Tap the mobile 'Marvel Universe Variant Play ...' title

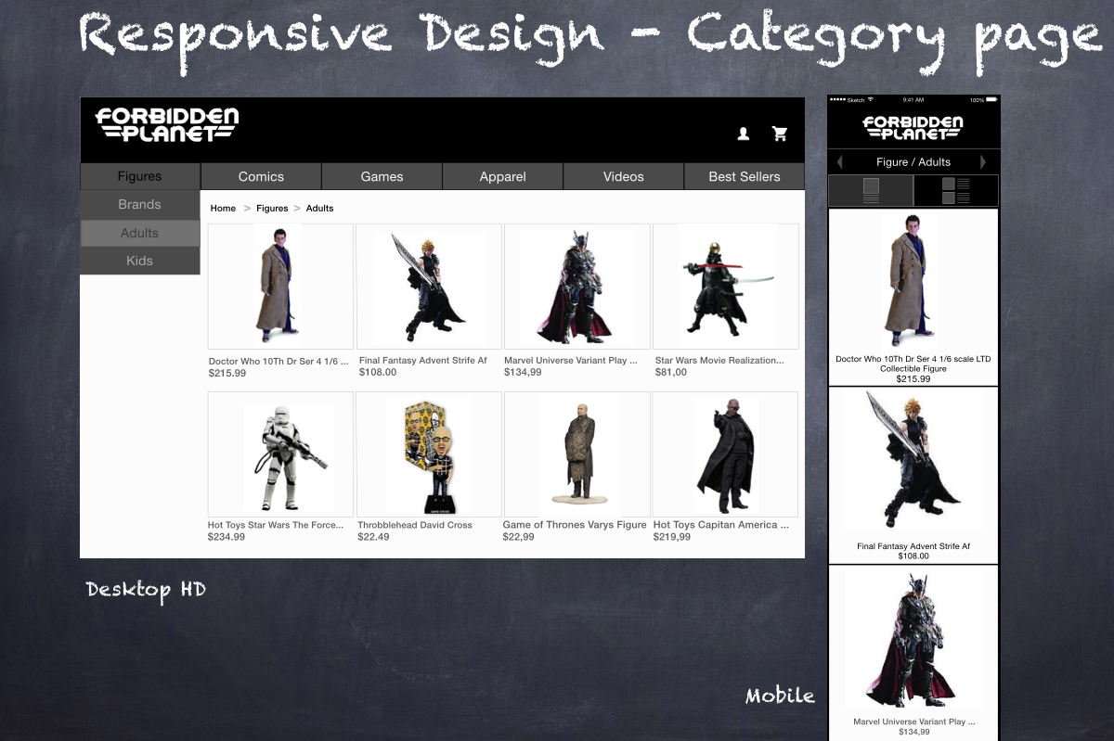coord(913,722)
